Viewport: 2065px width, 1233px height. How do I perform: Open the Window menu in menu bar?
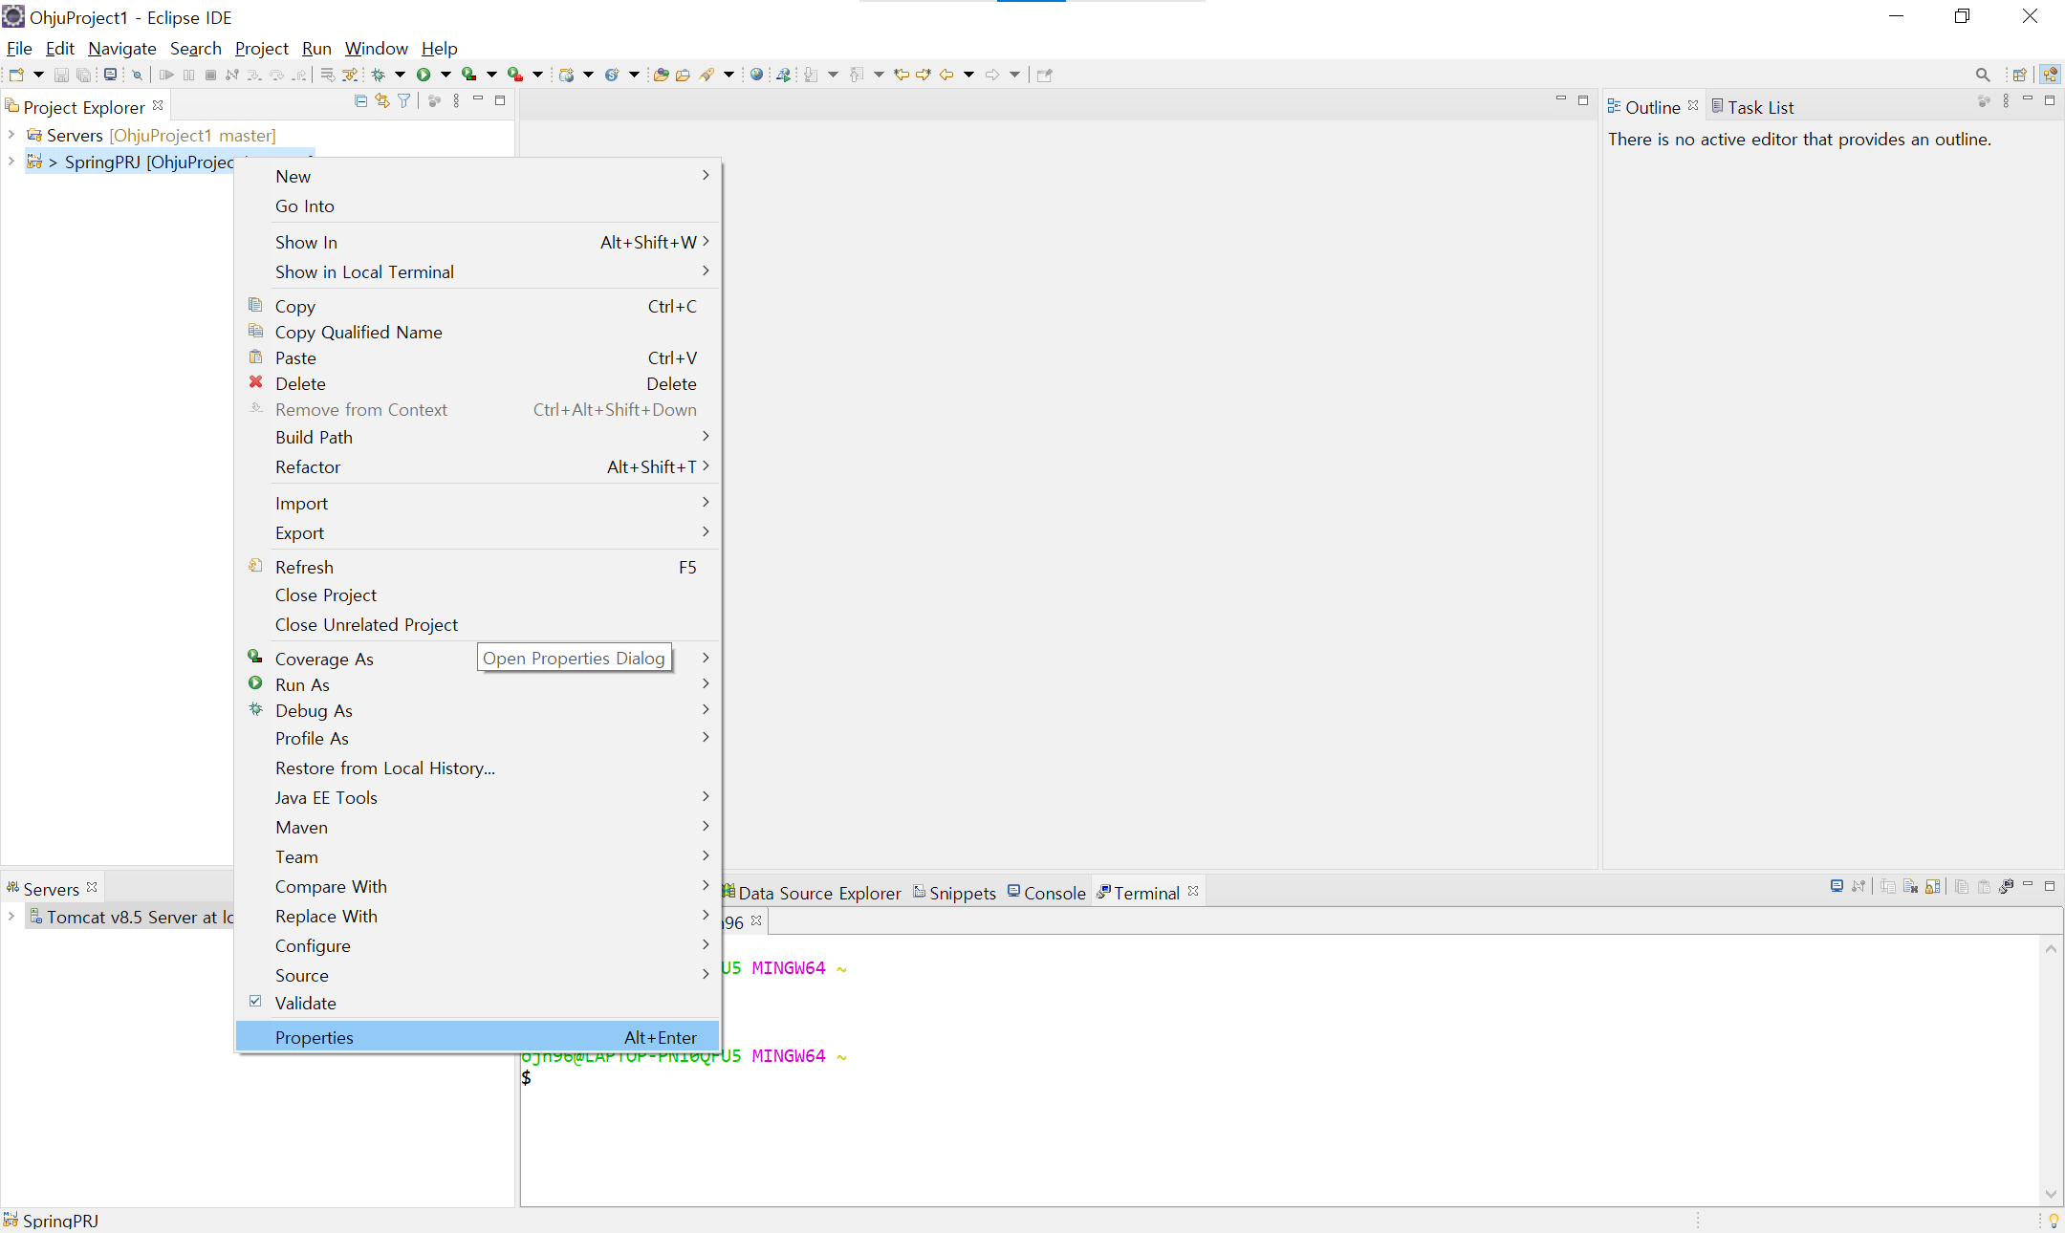[x=376, y=48]
